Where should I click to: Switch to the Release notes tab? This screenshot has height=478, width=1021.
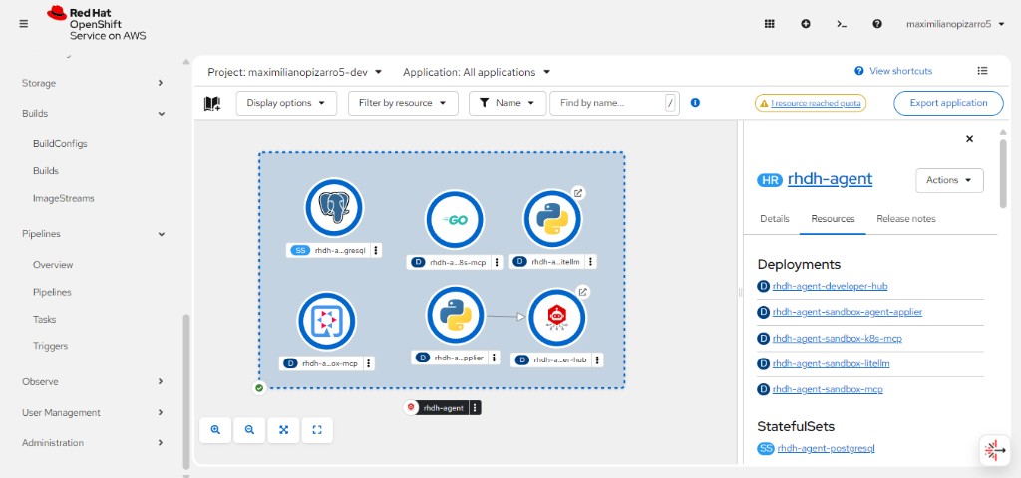[x=905, y=218]
